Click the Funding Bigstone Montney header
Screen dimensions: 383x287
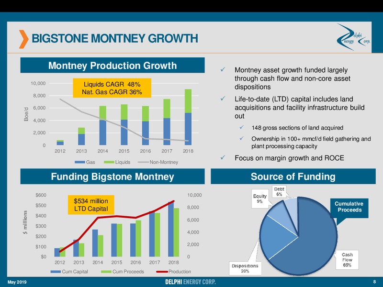click(113, 176)
